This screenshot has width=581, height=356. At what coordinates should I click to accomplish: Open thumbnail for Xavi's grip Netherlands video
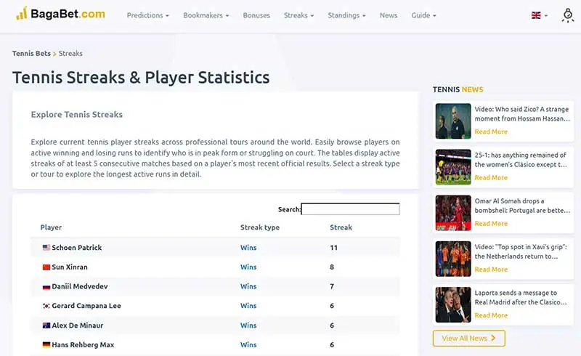pyautogui.click(x=453, y=259)
